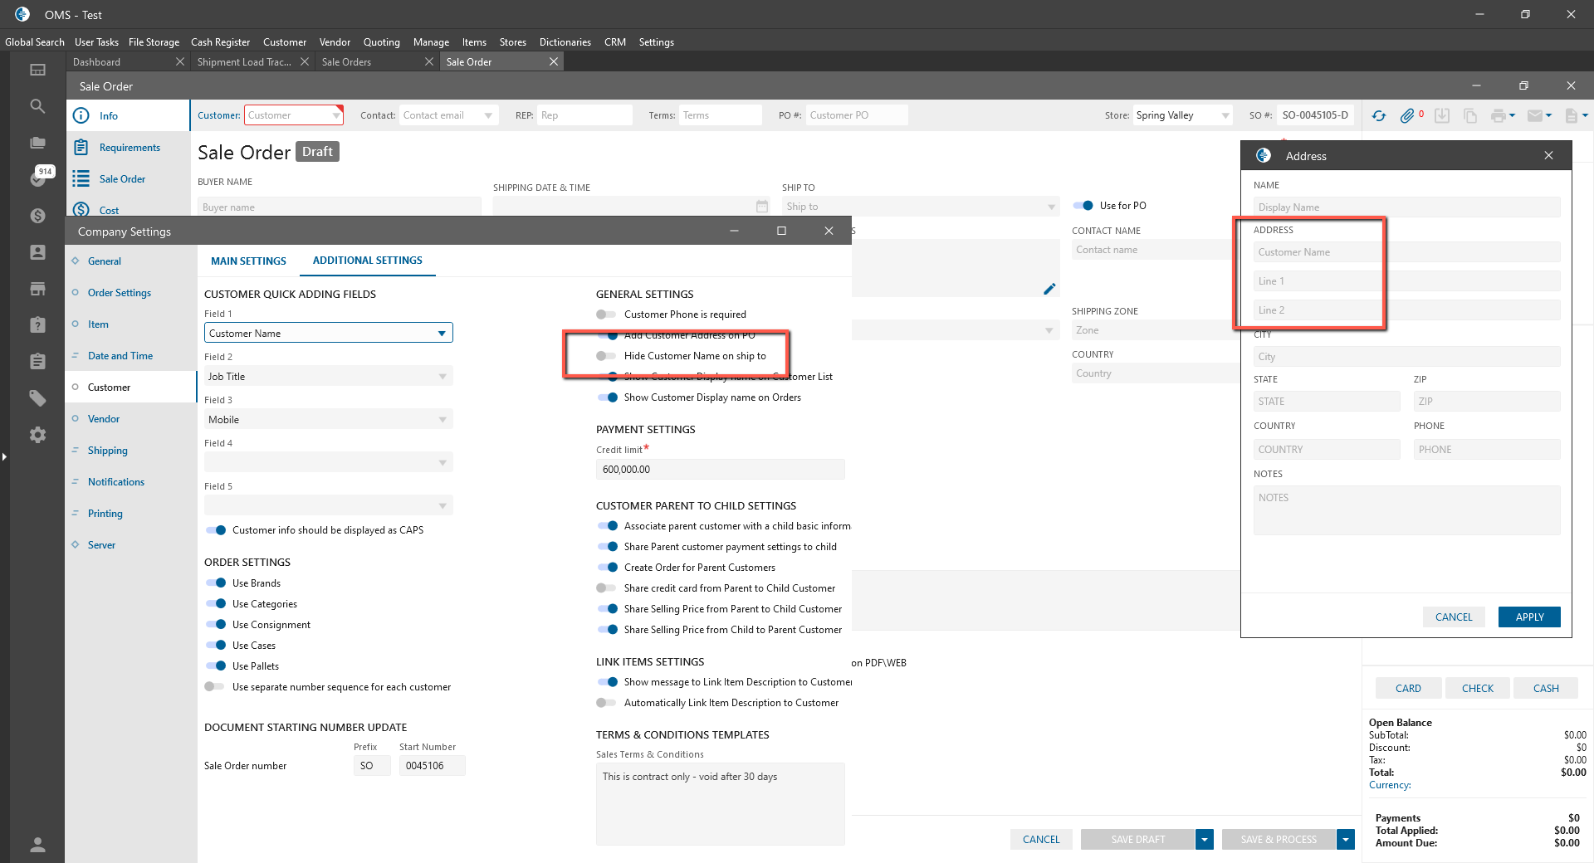Screen dimensions: 1594x863
Task: Click Apply in the Address dialog
Action: [1528, 617]
